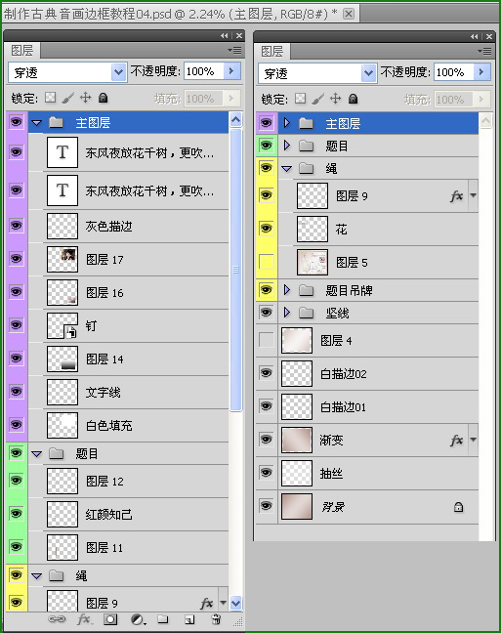Select 图层 tab in left panel
Screen dimensions: 501x633
coord(22,51)
